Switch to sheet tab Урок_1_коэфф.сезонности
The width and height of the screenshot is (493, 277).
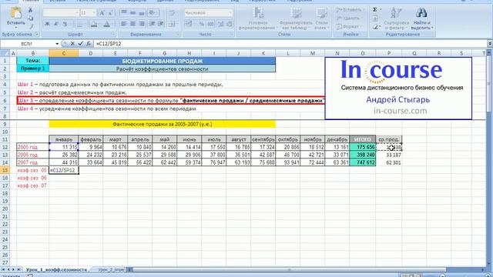coord(56,270)
